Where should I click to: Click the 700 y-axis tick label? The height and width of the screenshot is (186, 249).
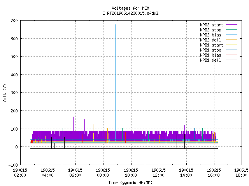pos(14,21)
